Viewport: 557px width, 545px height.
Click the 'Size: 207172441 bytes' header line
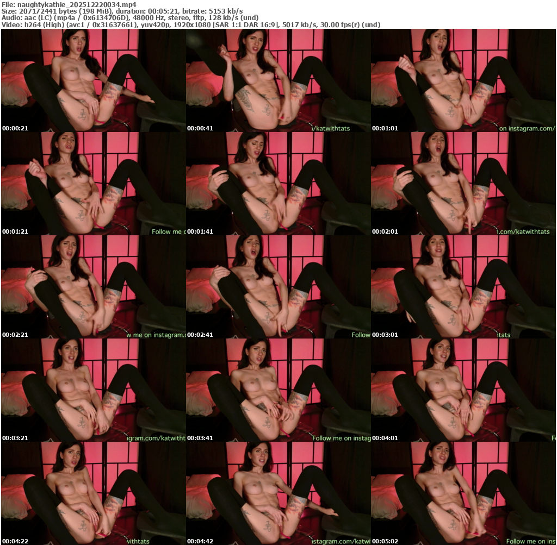[x=122, y=11]
